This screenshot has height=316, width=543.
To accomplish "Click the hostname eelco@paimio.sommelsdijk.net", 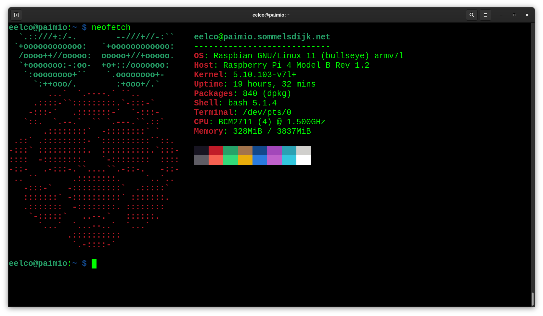I will (x=262, y=37).
